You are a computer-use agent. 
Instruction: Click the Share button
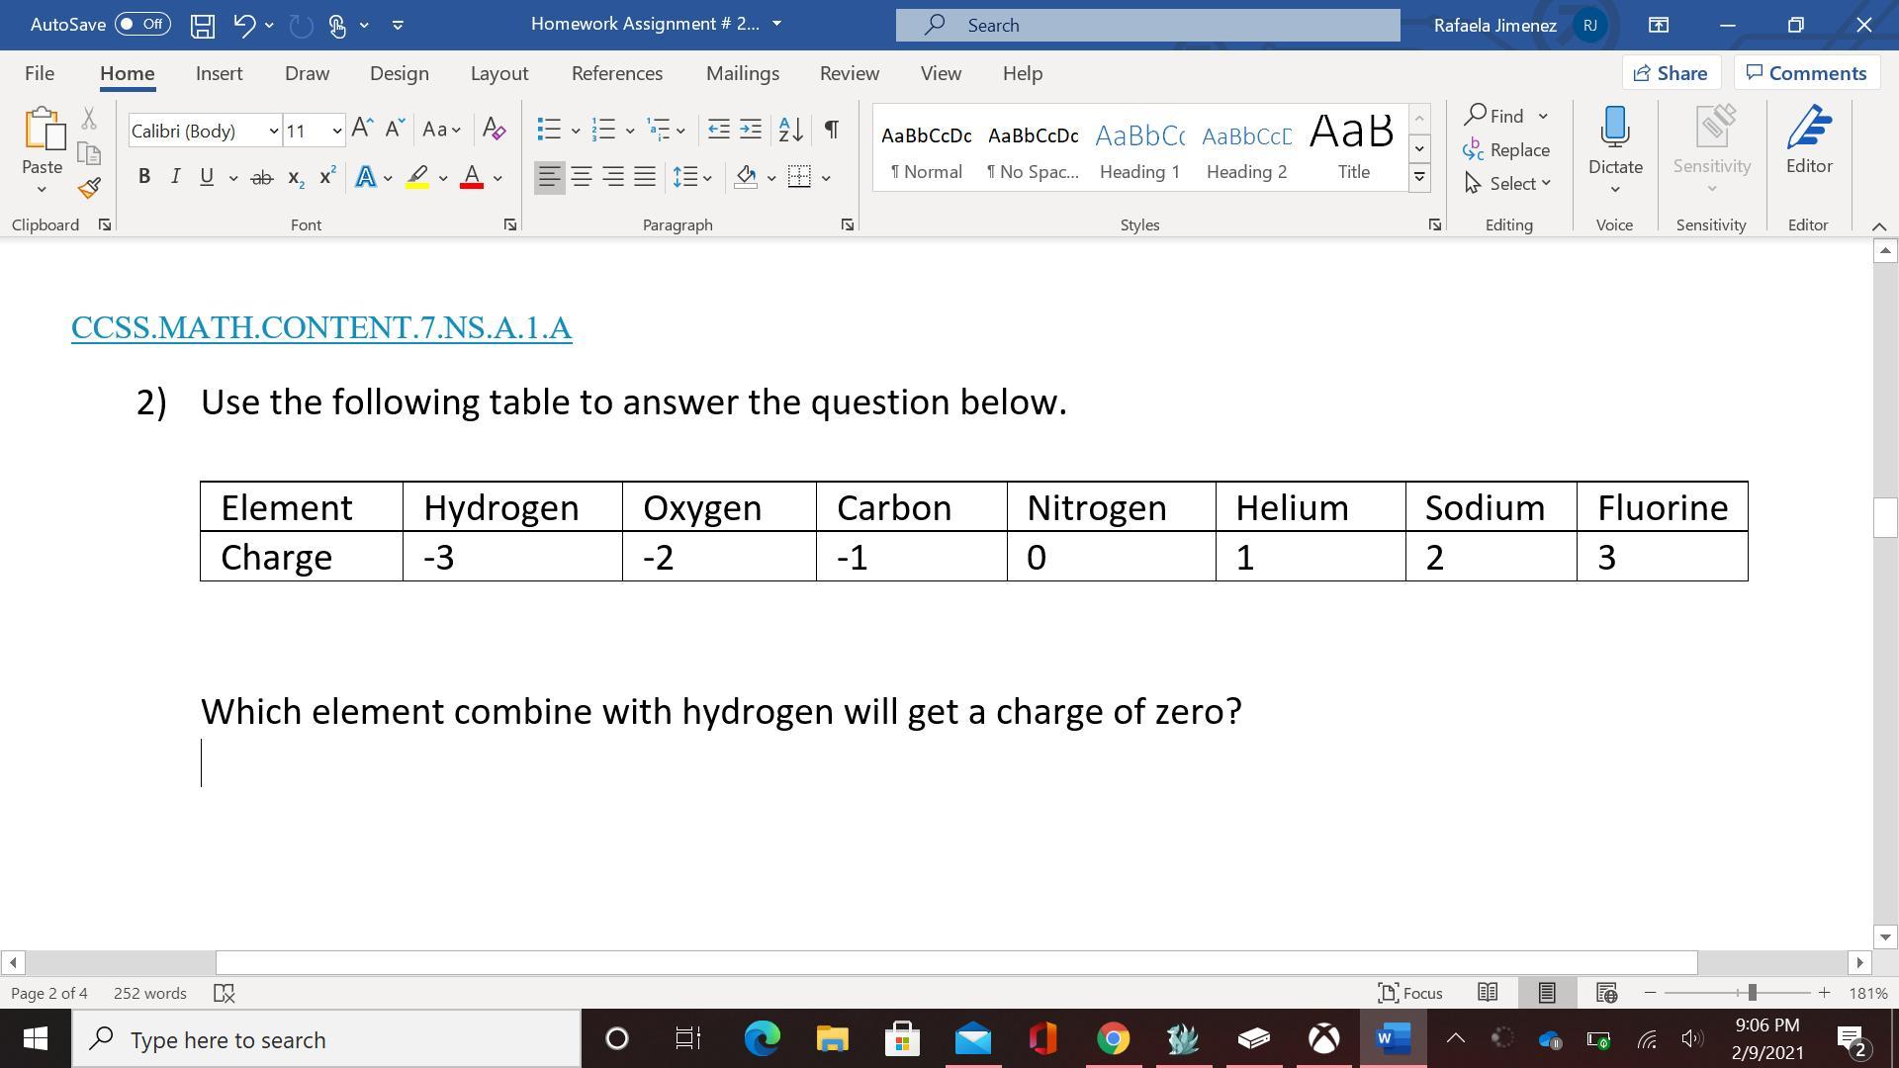pyautogui.click(x=1670, y=73)
